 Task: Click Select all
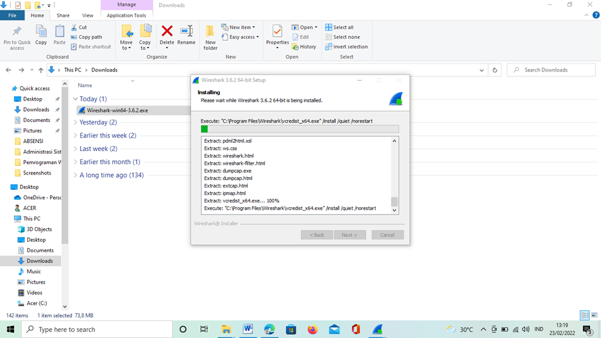tap(339, 27)
